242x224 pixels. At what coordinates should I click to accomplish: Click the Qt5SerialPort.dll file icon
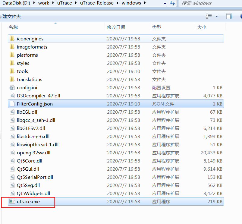click(12, 177)
